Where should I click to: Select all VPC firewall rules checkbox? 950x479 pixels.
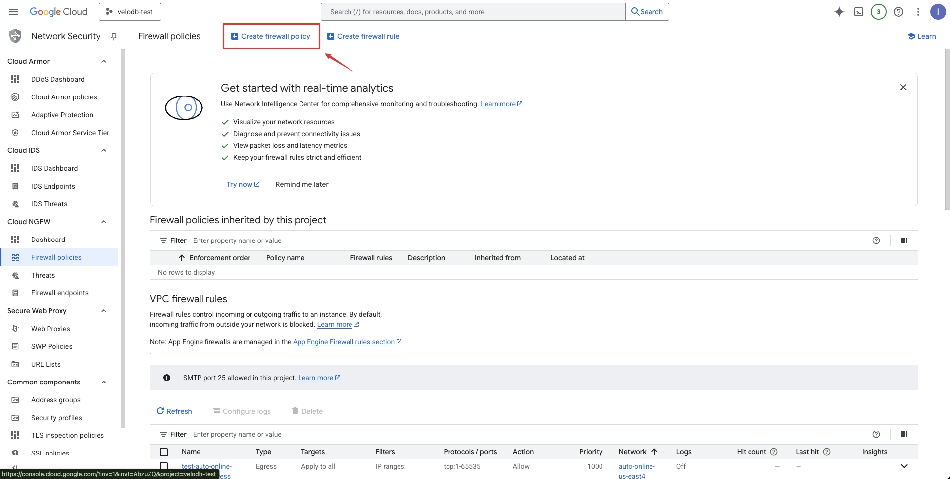coord(164,452)
